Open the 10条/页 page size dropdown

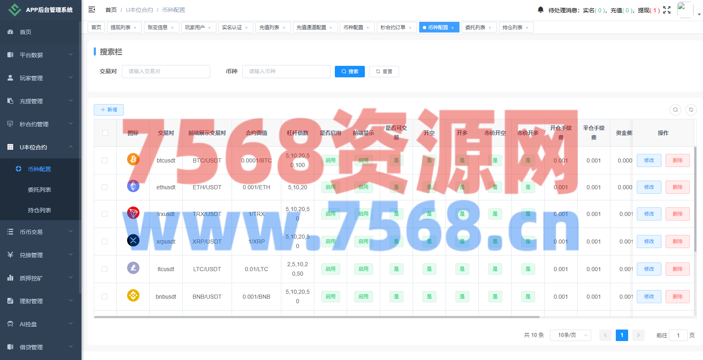tap(570, 335)
